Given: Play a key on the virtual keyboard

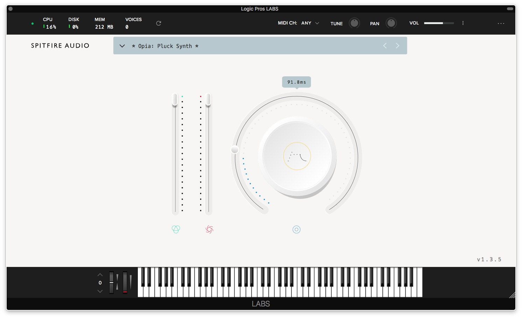Looking at the screenshot, I should coord(245,291).
